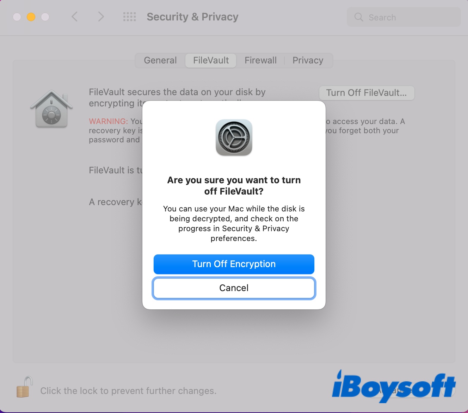The height and width of the screenshot is (413, 468).
Task: Select the FileVault tab
Action: pos(210,60)
